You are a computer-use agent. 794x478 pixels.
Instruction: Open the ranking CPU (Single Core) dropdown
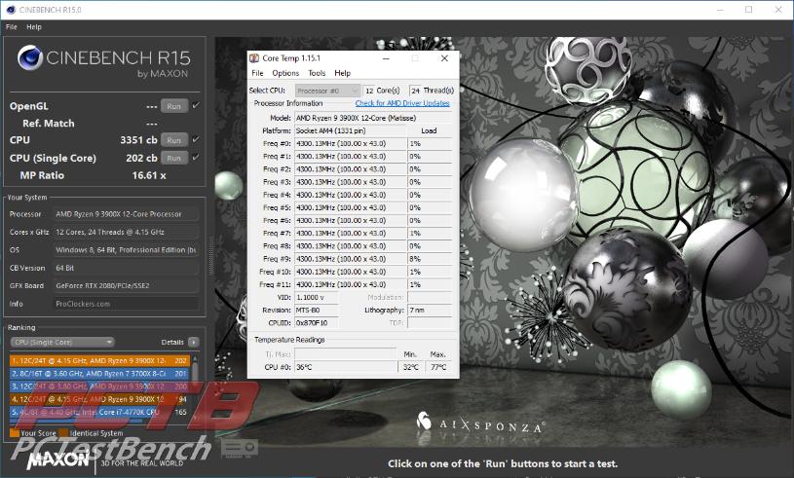(62, 342)
